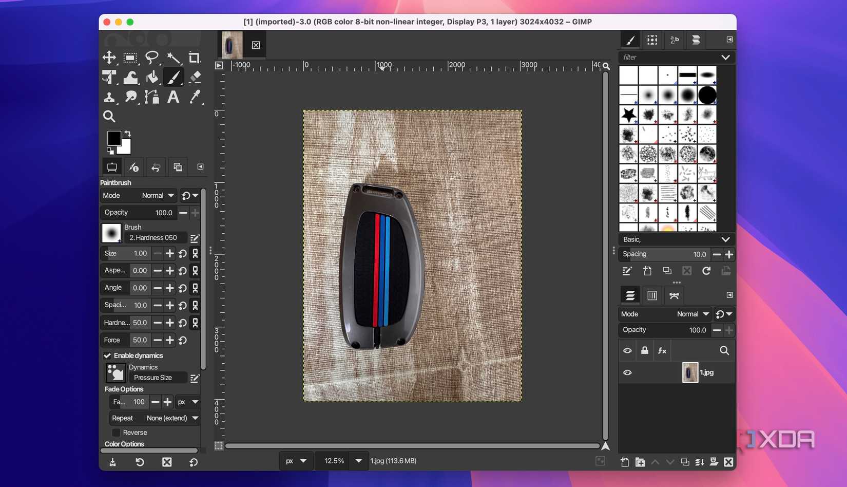Refresh the brushes list
This screenshot has height=487, width=847.
[707, 271]
